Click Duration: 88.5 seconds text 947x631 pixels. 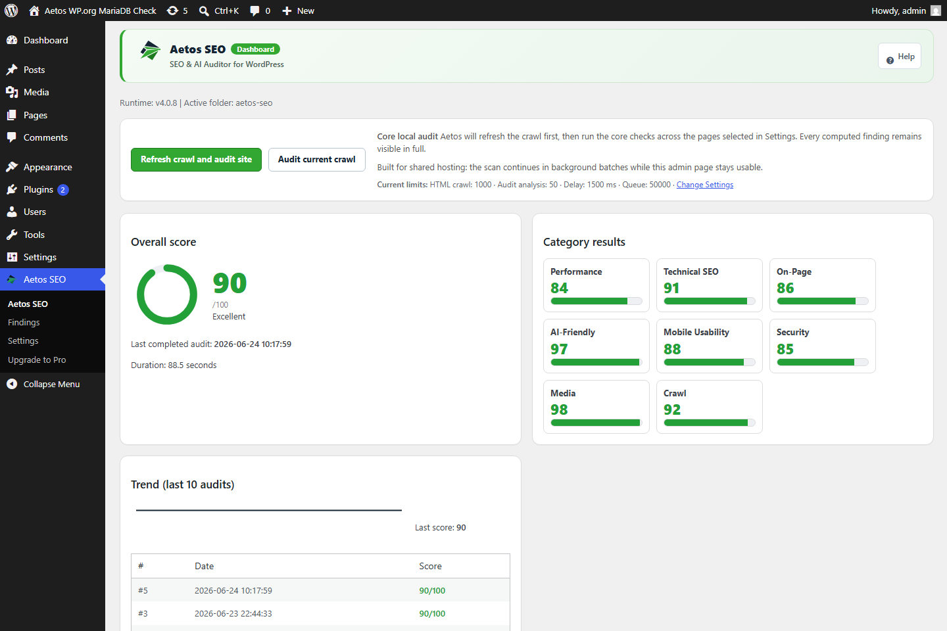pyautogui.click(x=174, y=365)
